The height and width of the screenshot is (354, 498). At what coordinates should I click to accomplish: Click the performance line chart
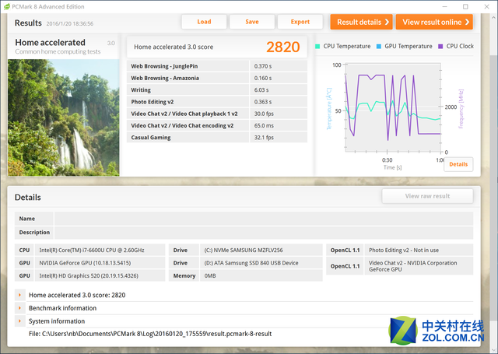point(393,108)
